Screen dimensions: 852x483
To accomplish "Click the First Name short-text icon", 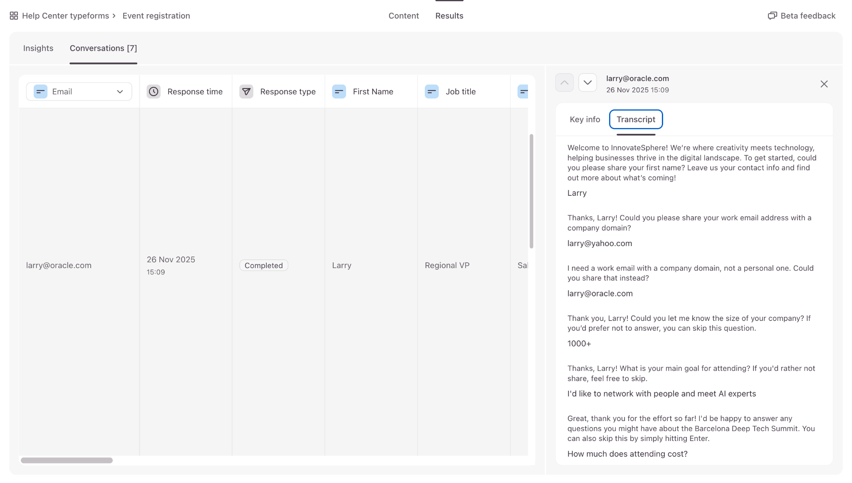I will coord(339,91).
